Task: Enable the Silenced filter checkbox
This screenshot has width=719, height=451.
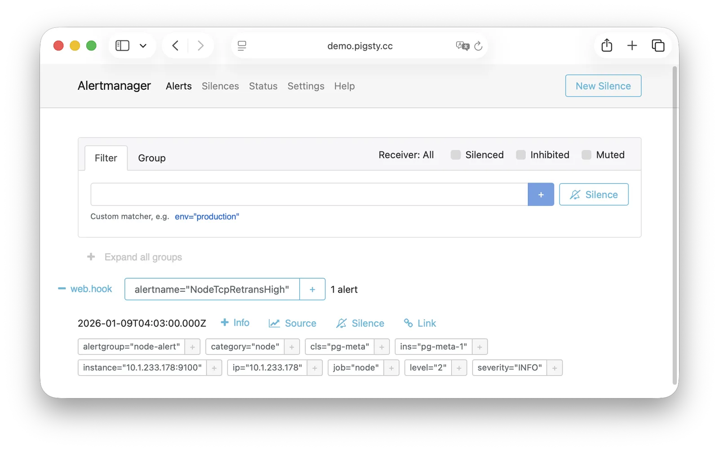Action: pos(456,154)
